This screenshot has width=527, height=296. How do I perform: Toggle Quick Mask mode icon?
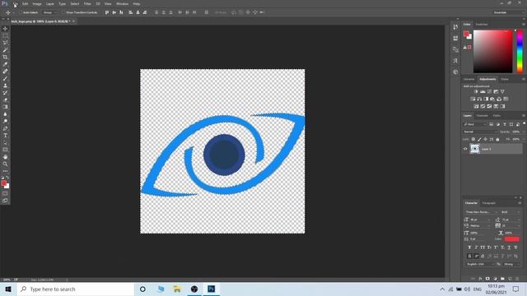click(x=5, y=194)
